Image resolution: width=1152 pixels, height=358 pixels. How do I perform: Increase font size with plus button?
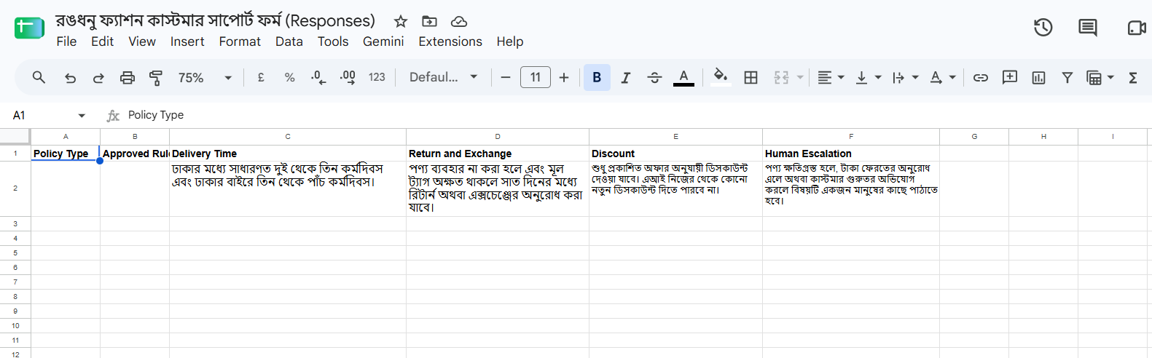tap(564, 77)
